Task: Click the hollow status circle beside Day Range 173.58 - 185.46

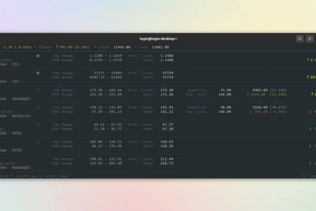Action: click(38, 90)
